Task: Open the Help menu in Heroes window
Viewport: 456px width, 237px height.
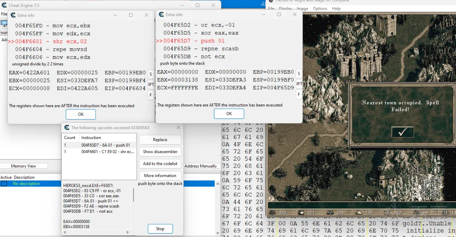Action: 336,8
